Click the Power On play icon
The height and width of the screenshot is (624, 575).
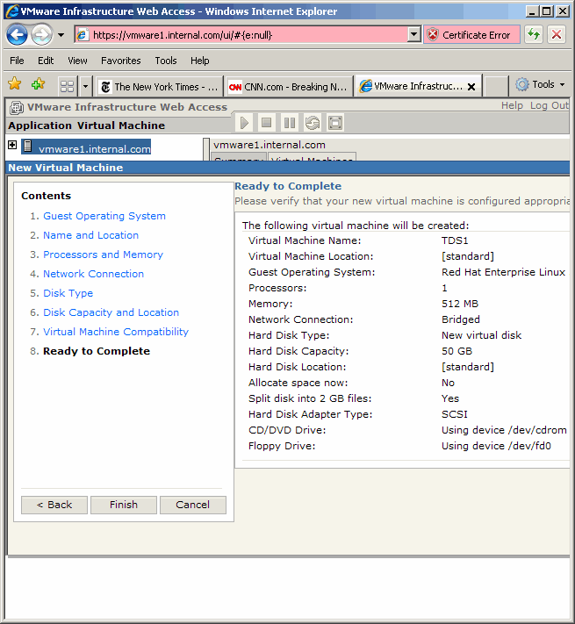pyautogui.click(x=244, y=123)
